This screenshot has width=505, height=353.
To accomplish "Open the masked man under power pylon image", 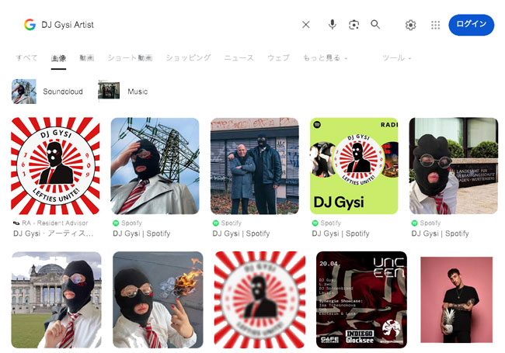I will (155, 166).
